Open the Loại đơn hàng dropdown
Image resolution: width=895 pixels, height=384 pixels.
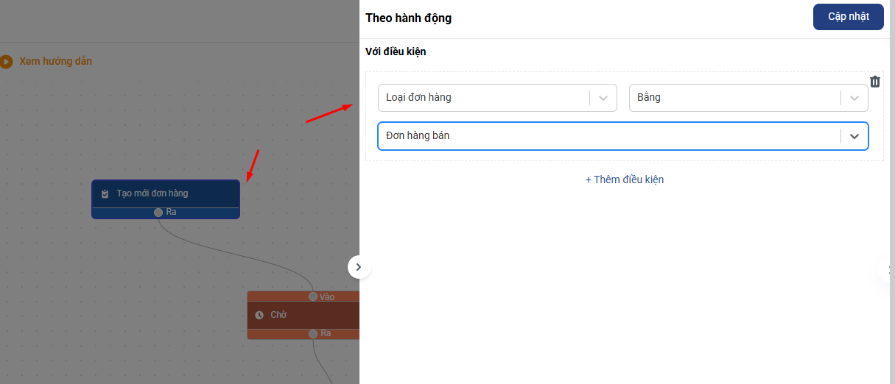click(x=497, y=97)
